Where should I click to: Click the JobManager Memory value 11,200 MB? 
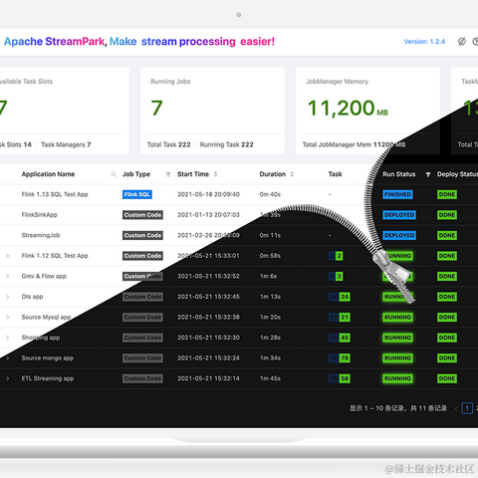tap(348, 109)
